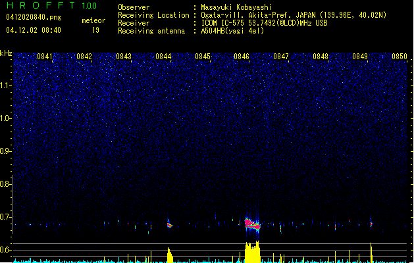Click the 0841 time marker
This screenshot has width=414, height=263.
pos(45,57)
